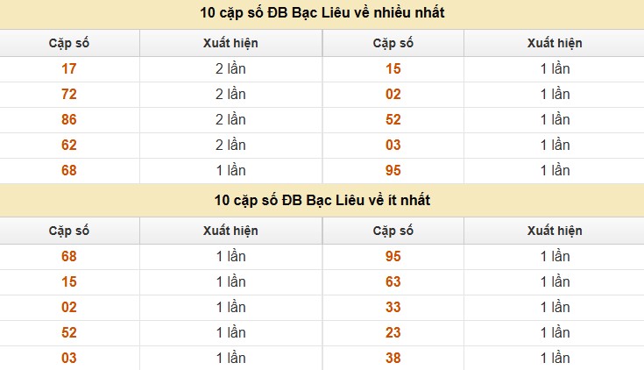Image resolution: width=644 pixels, height=370 pixels.
Task: Click the '10 cặp số ĐB Bạc Liêu về nhiều nhất' header
Action: 322,13
